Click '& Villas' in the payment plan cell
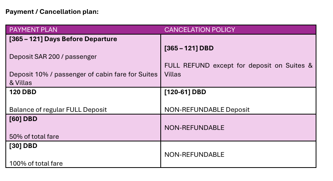 (20, 82)
